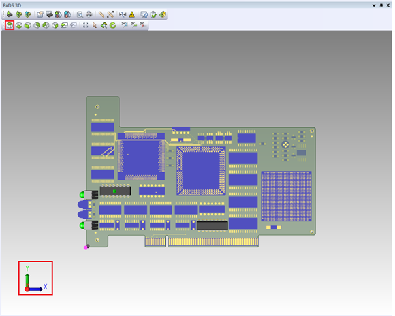Grab the second toolbar drag handle
The height and width of the screenshot is (316, 395).
tap(3, 25)
